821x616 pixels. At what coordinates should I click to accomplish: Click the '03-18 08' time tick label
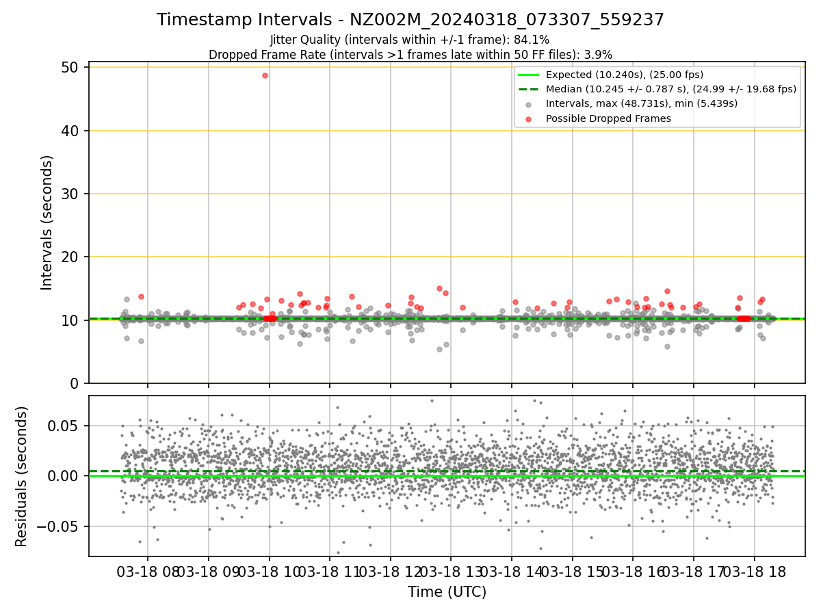pos(148,572)
